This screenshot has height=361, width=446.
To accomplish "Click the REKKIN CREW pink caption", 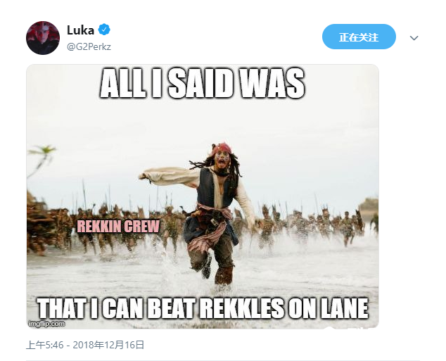I will coord(118,227).
